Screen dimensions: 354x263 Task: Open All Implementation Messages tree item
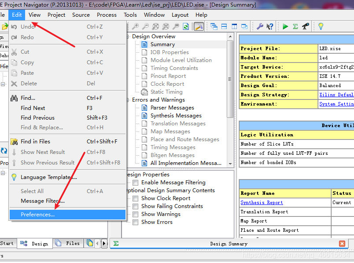pyautogui.click(x=186, y=163)
